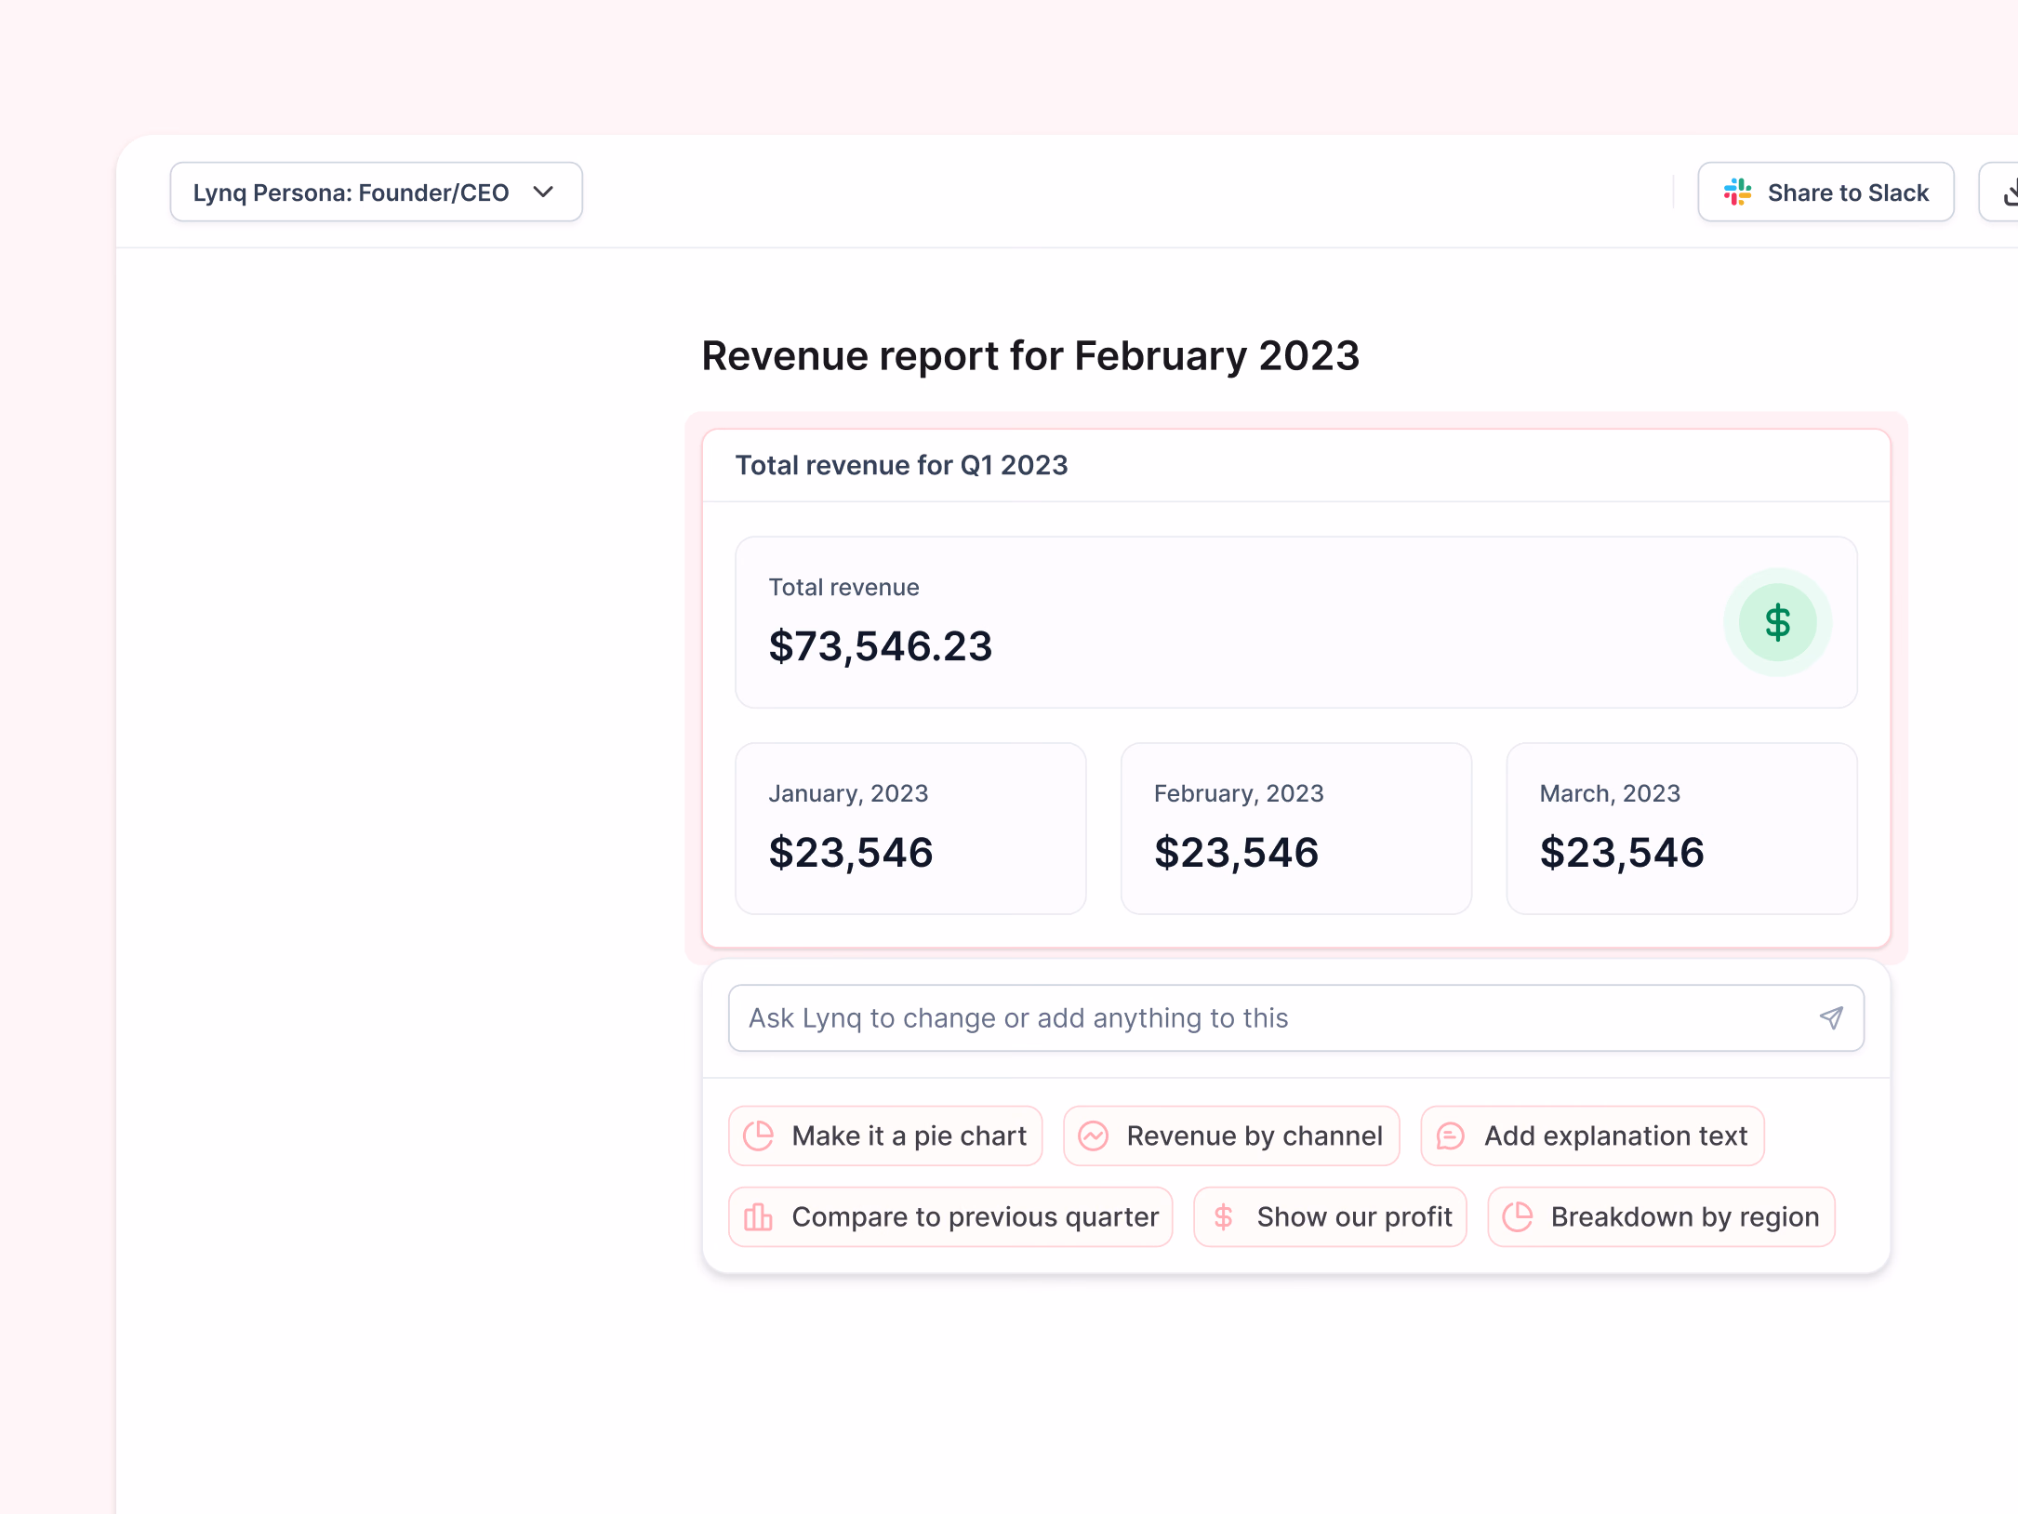2018x1514 pixels.
Task: Click the chevron arrow in the persona selector
Action: point(543,193)
